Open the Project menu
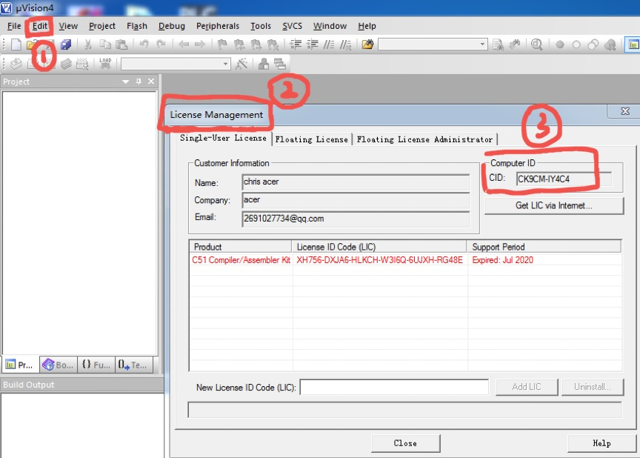The height and width of the screenshot is (458, 640). [x=102, y=26]
